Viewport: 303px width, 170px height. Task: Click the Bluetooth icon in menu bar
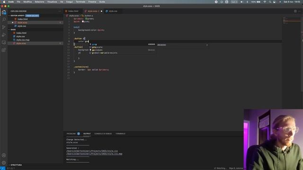coord(247,2)
